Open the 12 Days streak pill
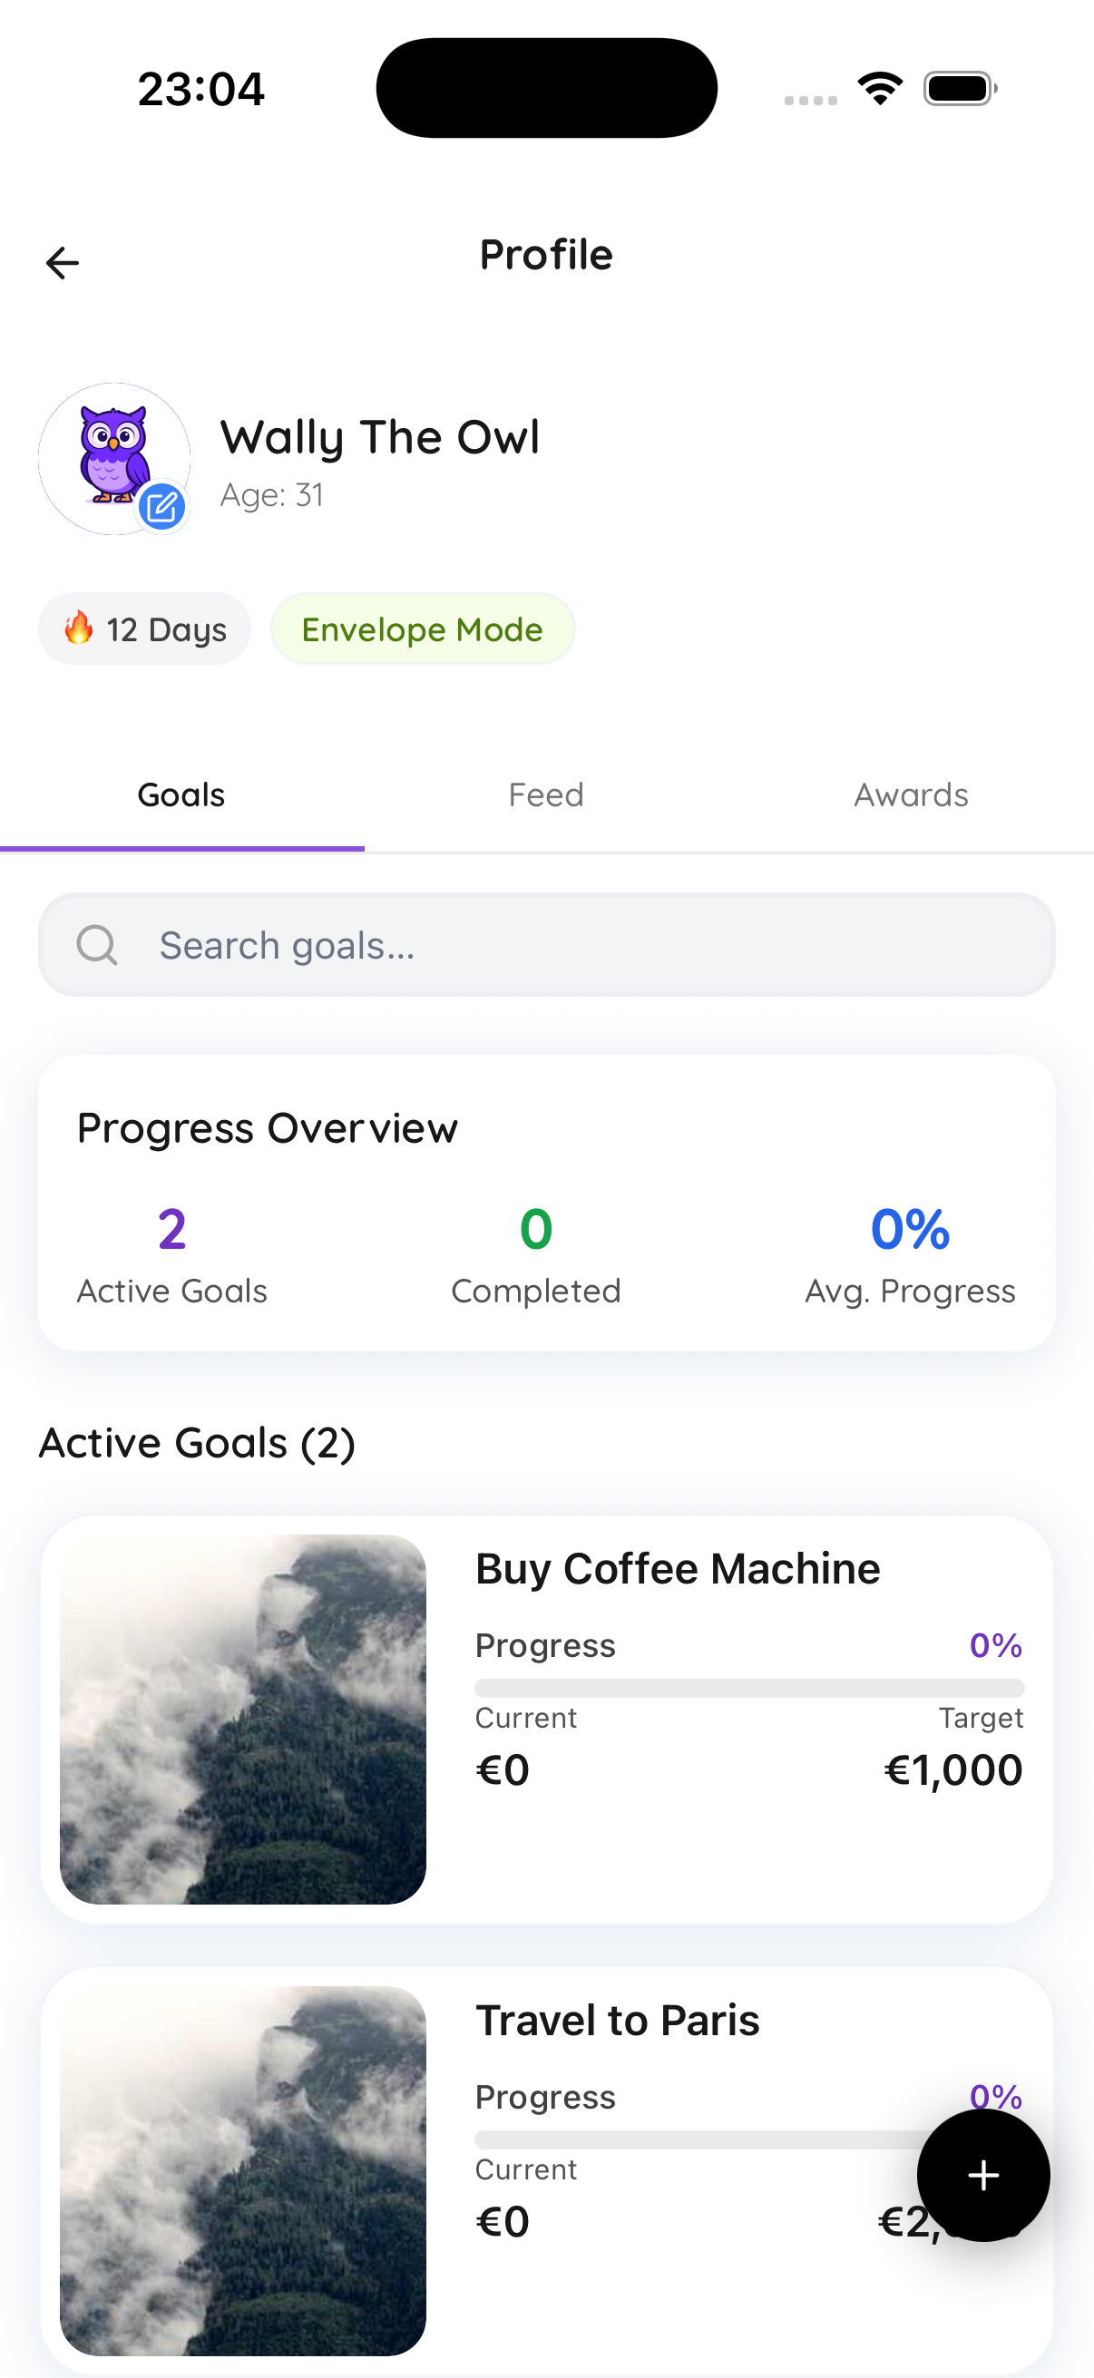Image resolution: width=1094 pixels, height=2378 pixels. coord(145,629)
